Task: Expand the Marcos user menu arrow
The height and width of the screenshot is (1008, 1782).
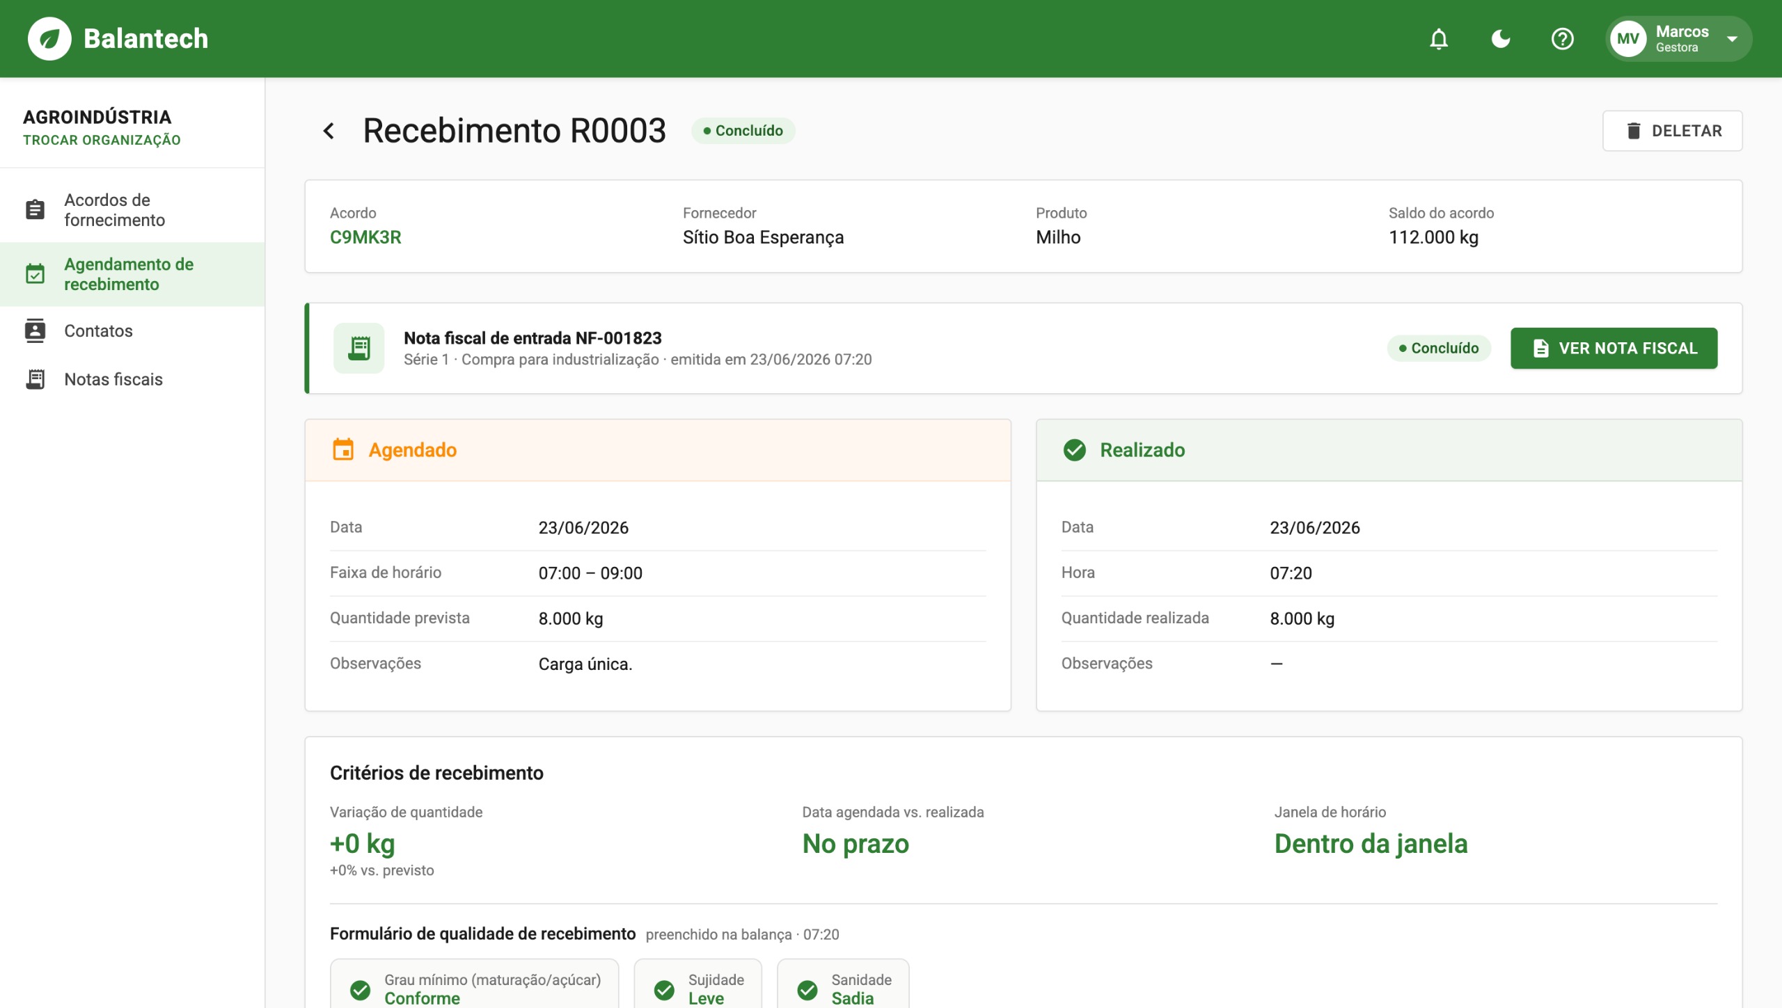Action: [1733, 39]
